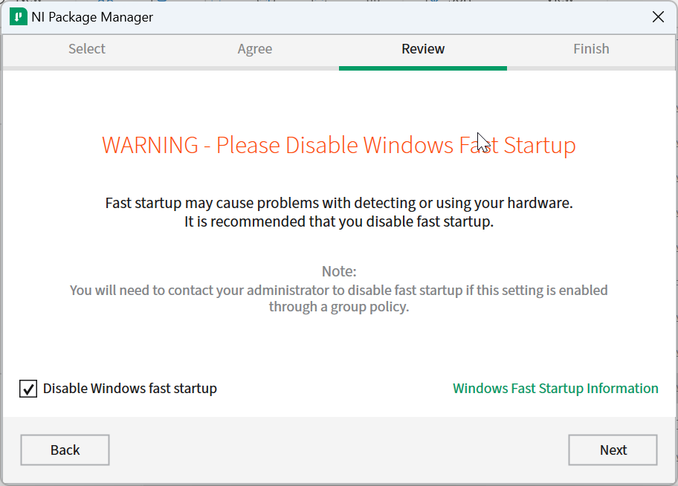Switch to the Select step

86,49
